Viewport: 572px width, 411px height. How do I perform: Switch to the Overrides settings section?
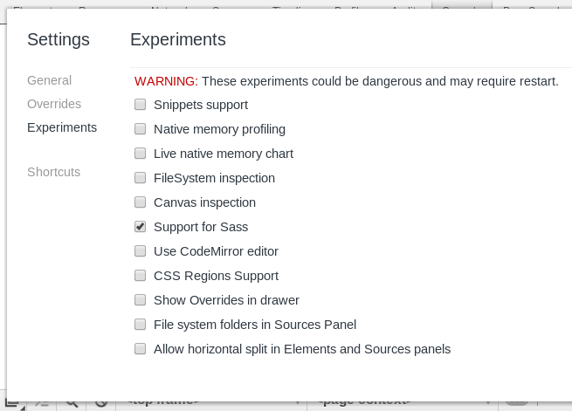54,104
